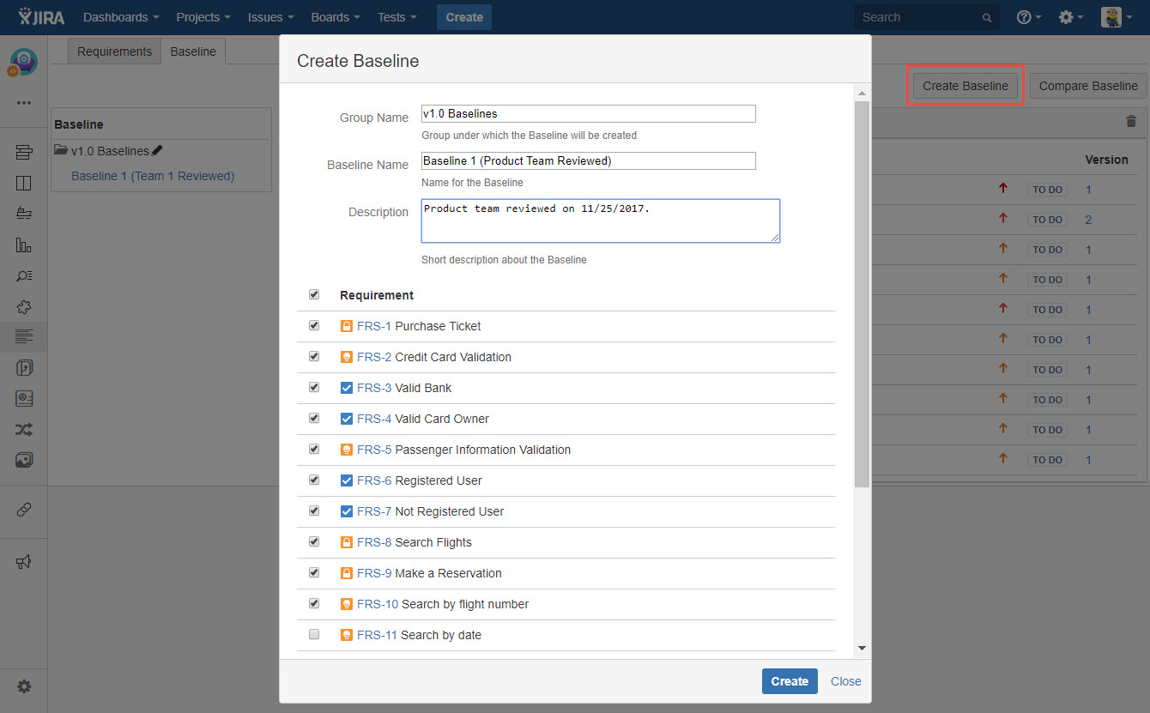Toggle the select-all Requirement checkbox

314,294
